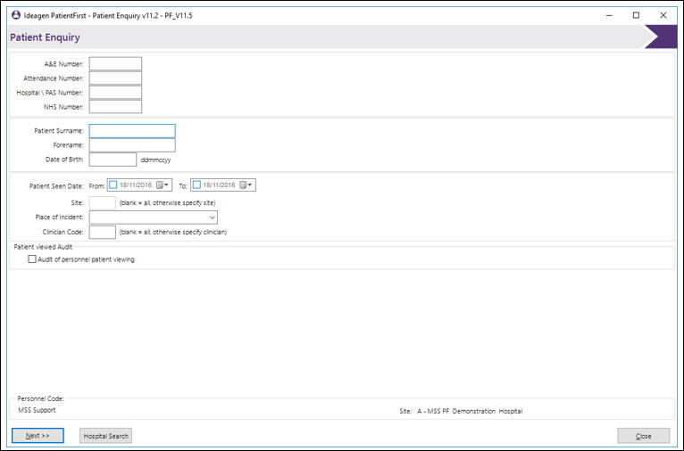The height and width of the screenshot is (451, 684).
Task: Tick Audit of personnel patient viewing
Action: click(32, 259)
